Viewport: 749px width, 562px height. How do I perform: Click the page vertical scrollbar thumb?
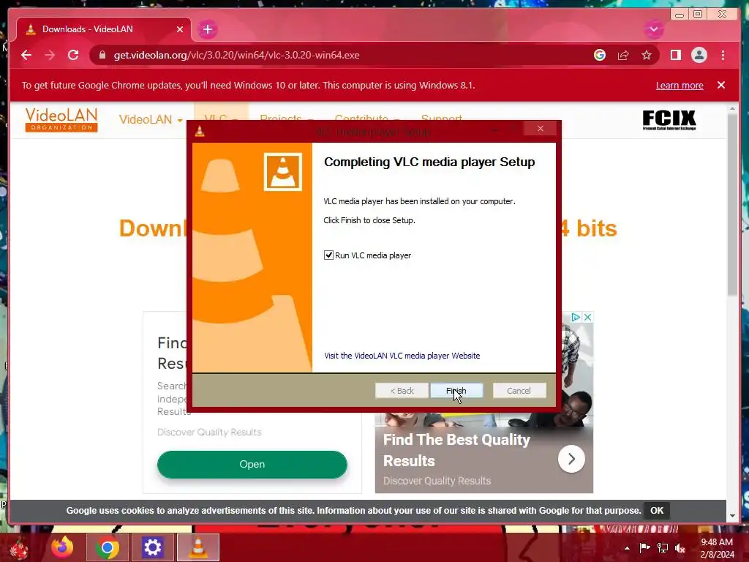(x=732, y=206)
